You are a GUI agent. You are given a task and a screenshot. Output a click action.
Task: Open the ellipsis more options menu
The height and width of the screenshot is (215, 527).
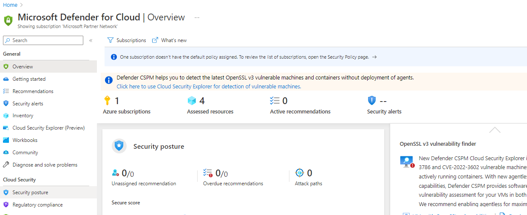coord(197,17)
